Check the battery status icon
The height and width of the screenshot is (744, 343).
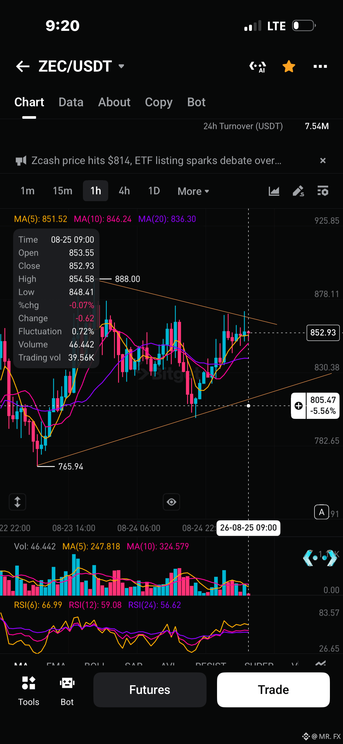304,26
